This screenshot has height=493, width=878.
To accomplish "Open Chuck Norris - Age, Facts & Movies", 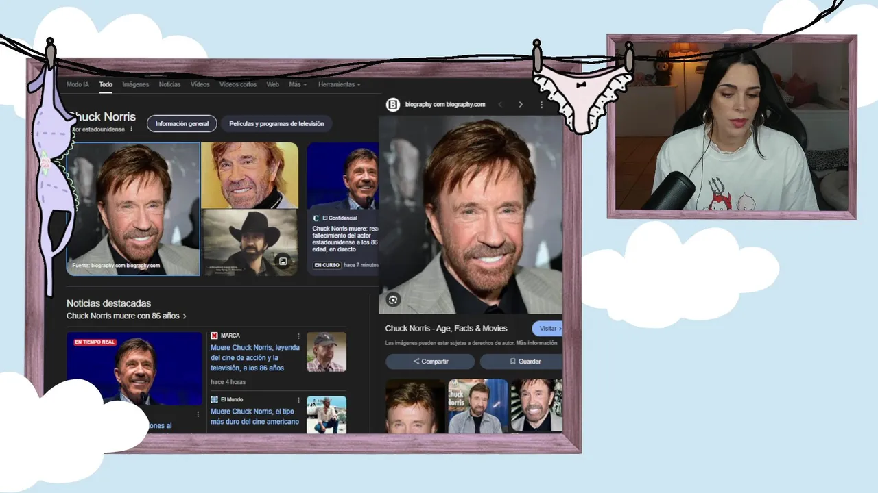I will (x=447, y=329).
